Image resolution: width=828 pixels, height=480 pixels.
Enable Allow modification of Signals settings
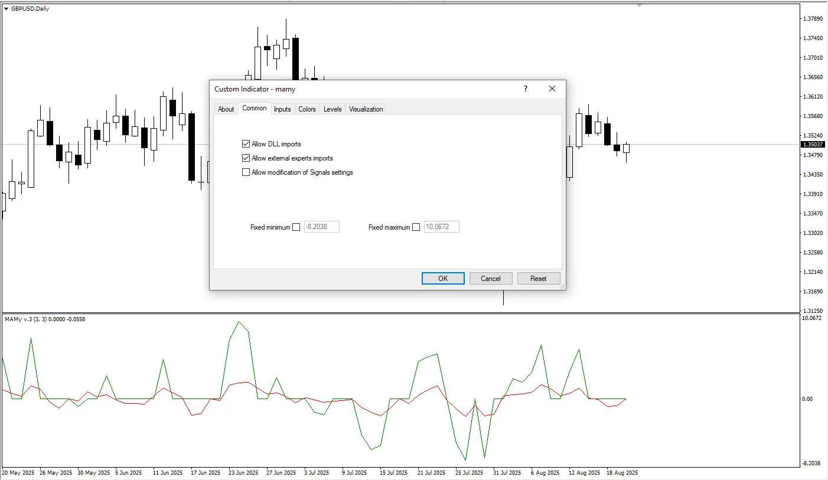[246, 172]
